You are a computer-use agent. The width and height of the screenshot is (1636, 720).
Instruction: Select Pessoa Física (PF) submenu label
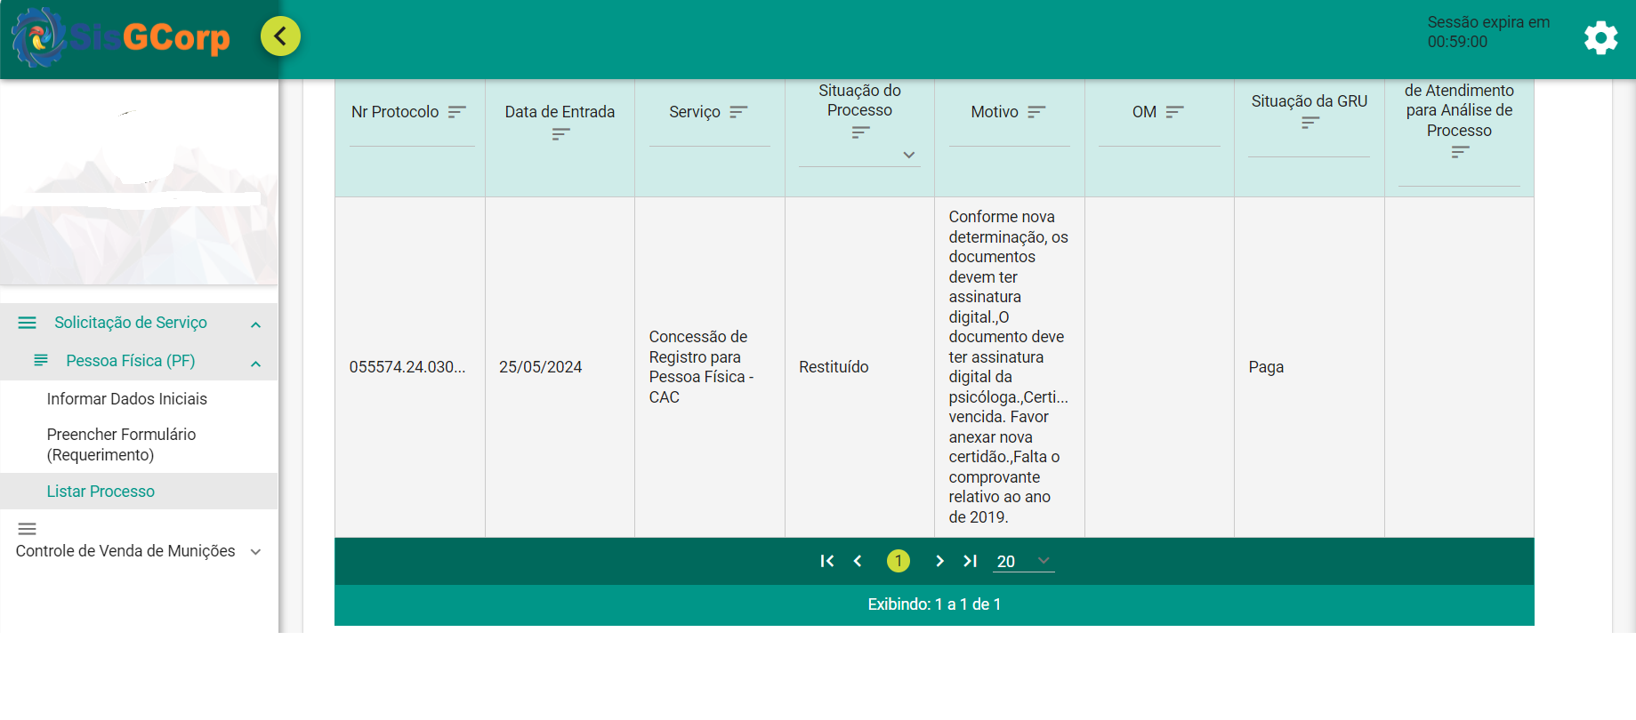(x=131, y=361)
